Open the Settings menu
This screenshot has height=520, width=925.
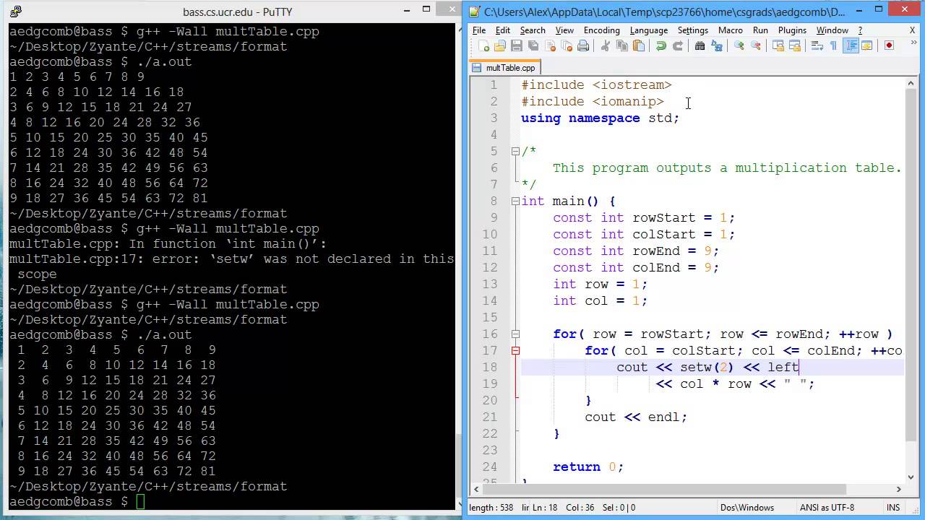pyautogui.click(x=693, y=30)
